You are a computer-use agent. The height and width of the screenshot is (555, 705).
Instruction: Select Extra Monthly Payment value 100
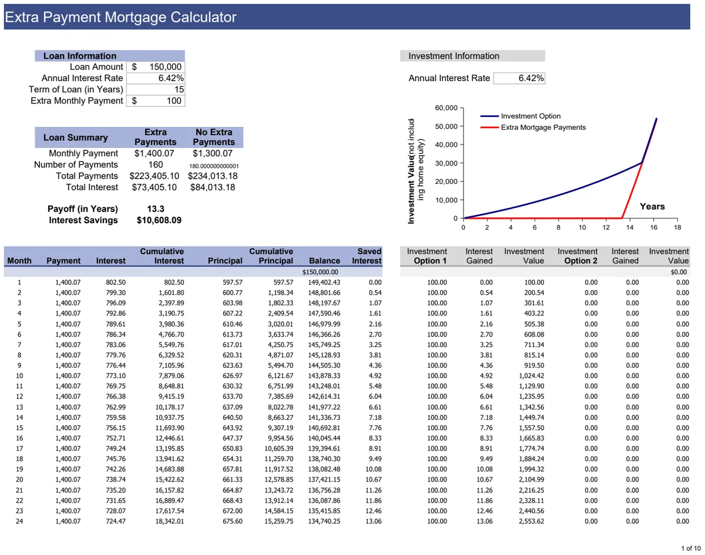coord(155,100)
